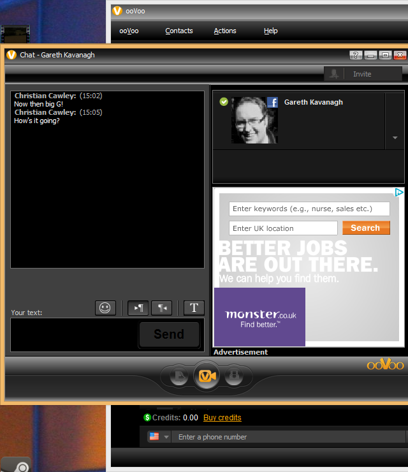Start a video call with the camera button

click(207, 376)
